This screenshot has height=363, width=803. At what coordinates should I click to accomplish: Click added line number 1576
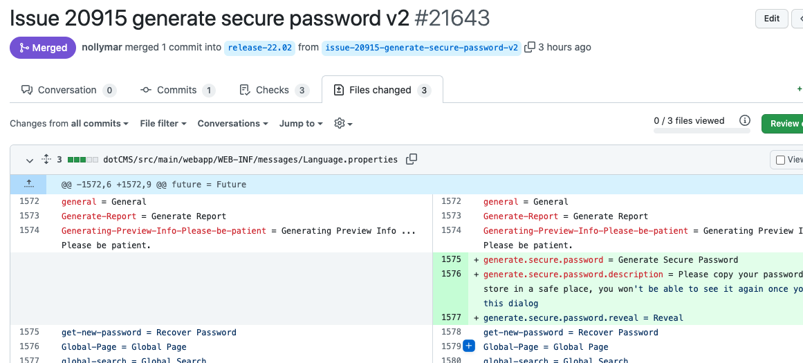pos(451,274)
